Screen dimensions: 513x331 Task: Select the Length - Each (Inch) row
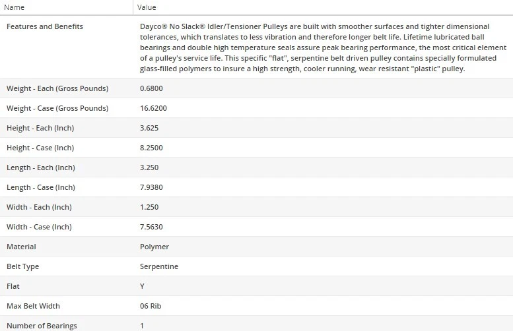coord(40,167)
